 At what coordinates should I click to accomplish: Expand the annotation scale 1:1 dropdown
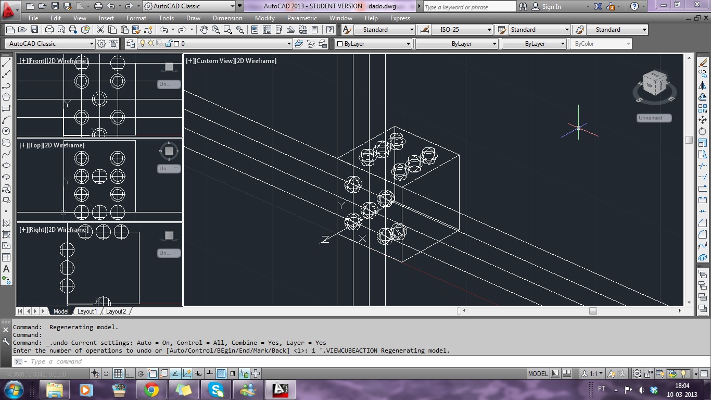(x=601, y=374)
